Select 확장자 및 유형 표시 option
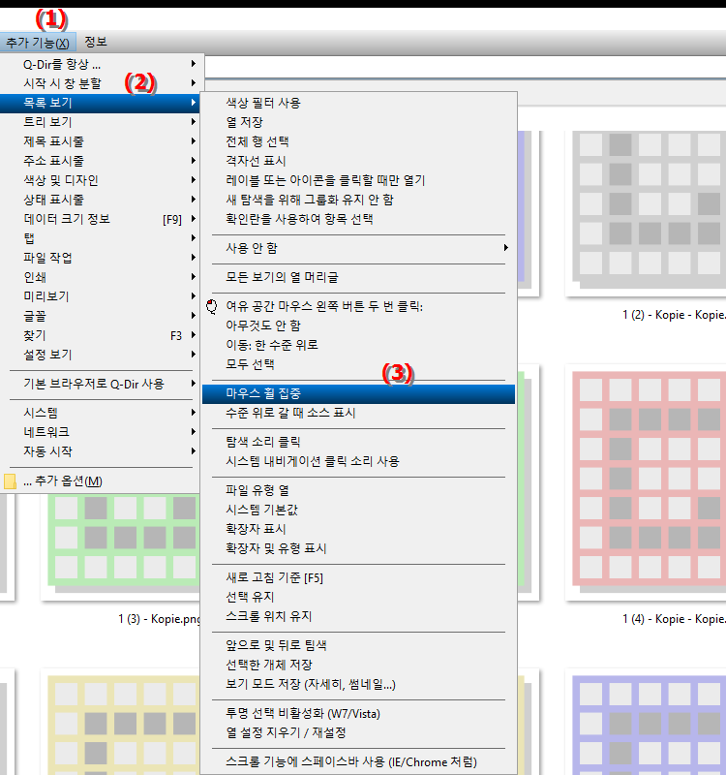Image resolution: width=726 pixels, height=775 pixels. 358,548
